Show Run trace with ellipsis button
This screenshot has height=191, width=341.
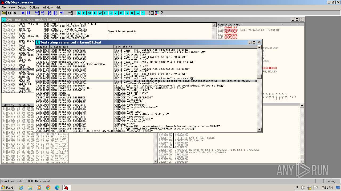pos(137,13)
